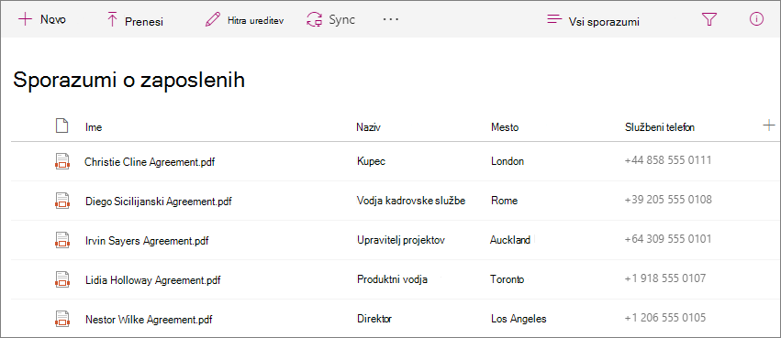Screen dimensions: 781x338
Task: Click the Hitra ureditev pencil icon
Action: tap(213, 20)
